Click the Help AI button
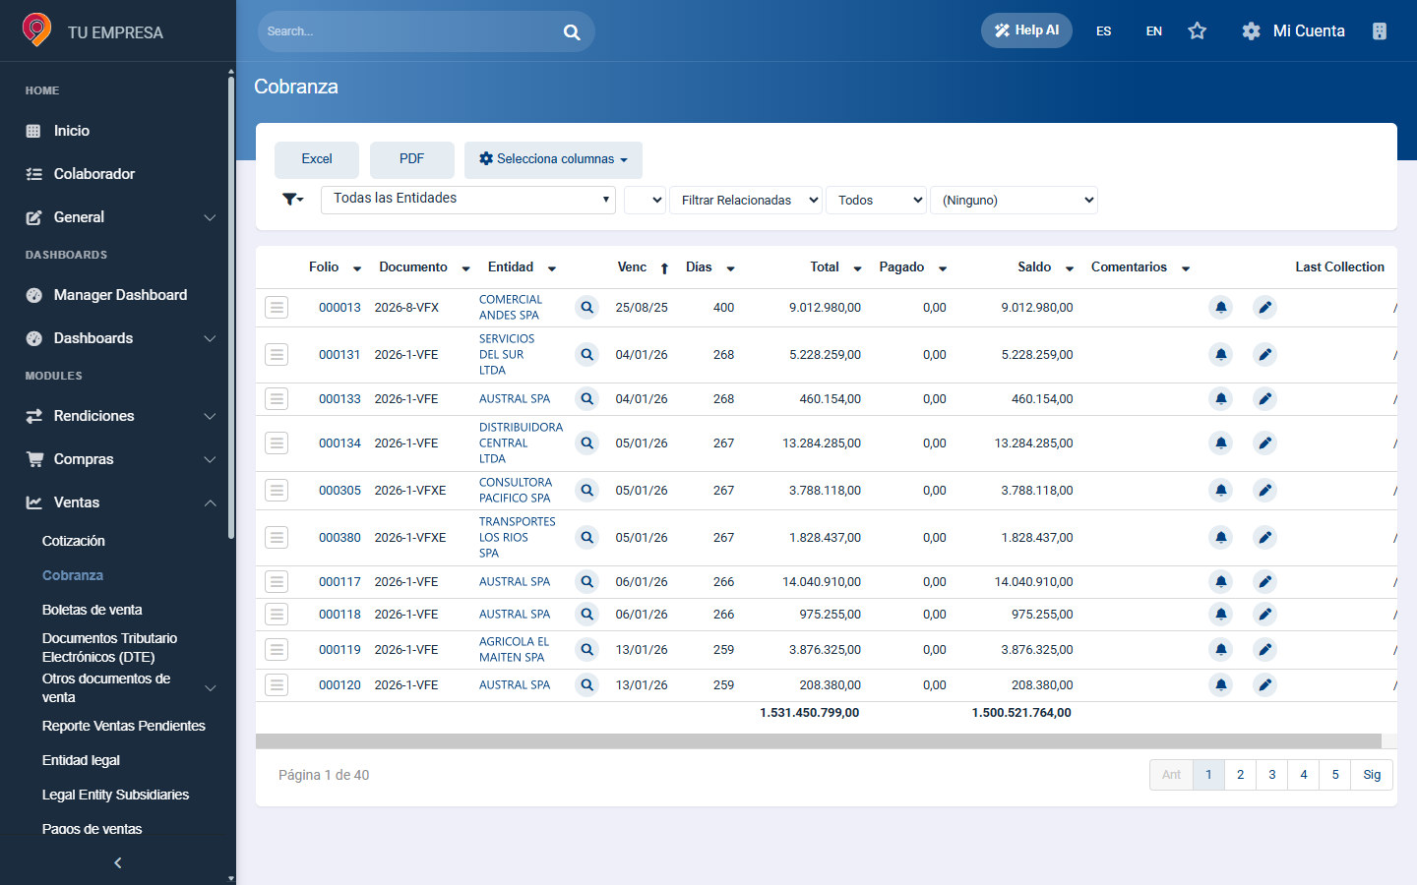Screen dimensions: 1417x885 (x=1026, y=30)
